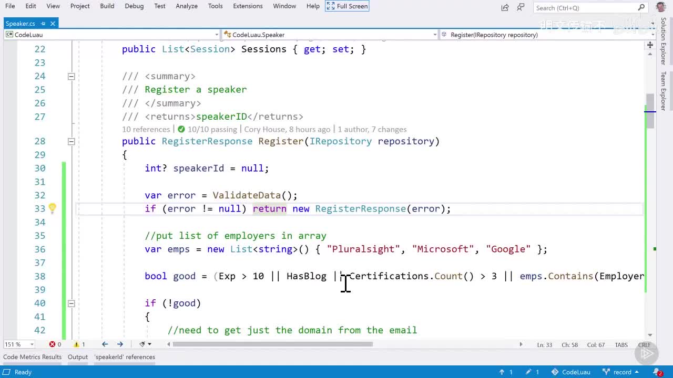Screen dimensions: 673x378
Task: Click the horizontal scrollbar right arrow
Action: [x=521, y=344]
